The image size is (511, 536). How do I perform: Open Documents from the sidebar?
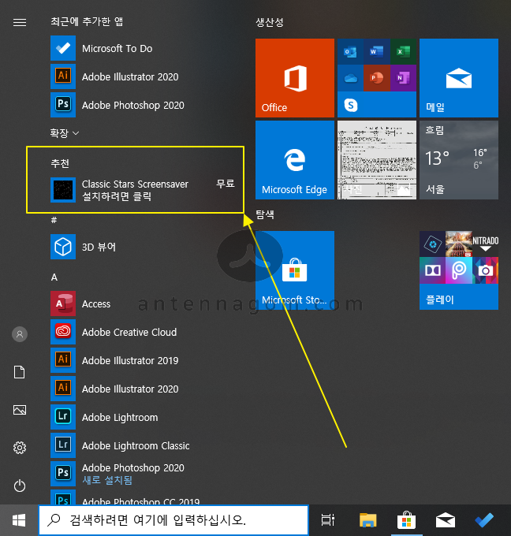pos(20,372)
